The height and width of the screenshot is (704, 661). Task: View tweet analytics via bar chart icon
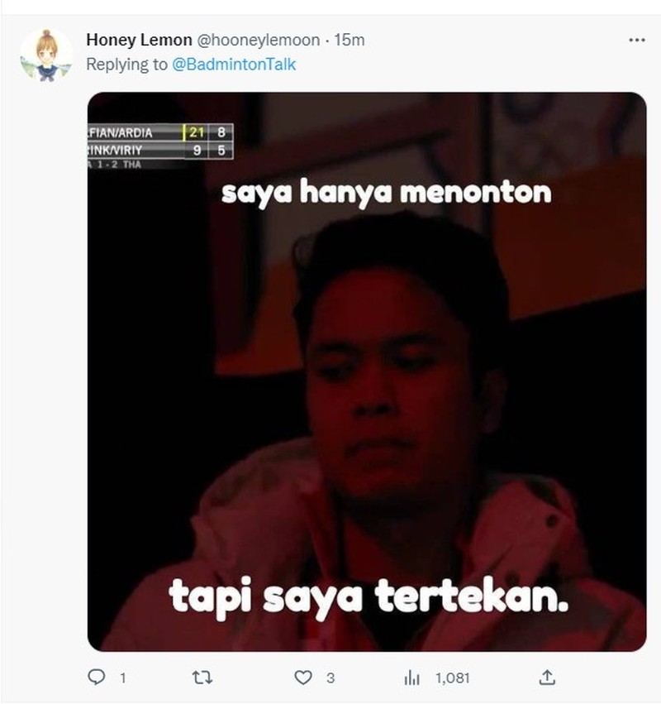tap(411, 678)
